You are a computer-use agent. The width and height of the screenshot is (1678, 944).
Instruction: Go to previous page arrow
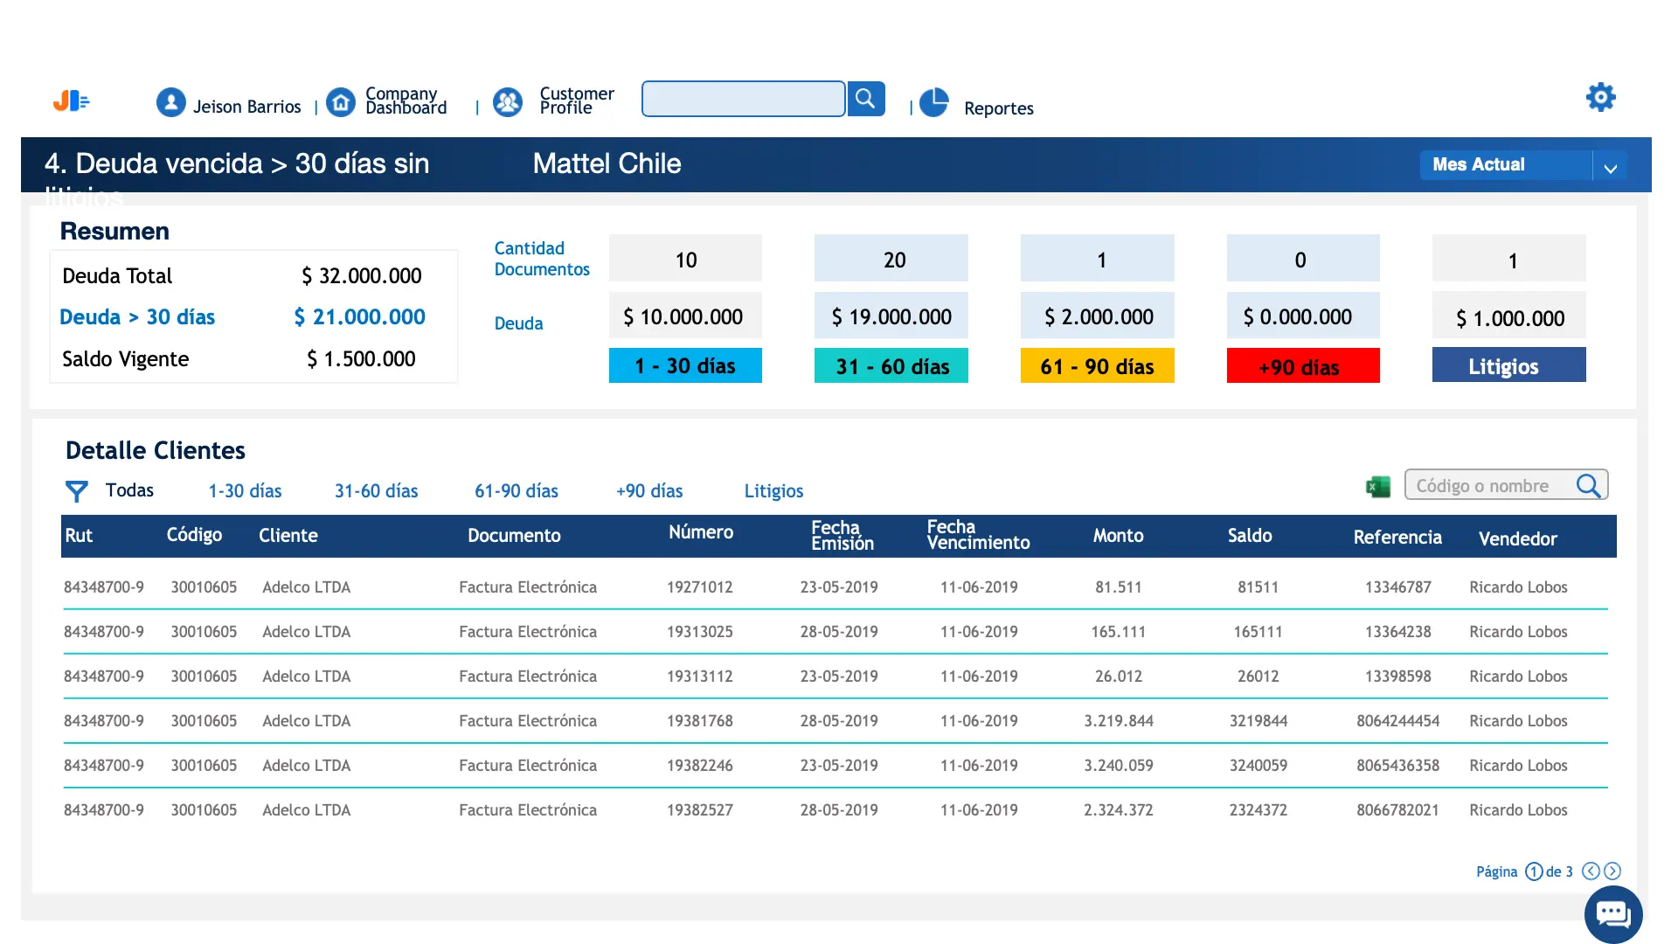(1591, 871)
